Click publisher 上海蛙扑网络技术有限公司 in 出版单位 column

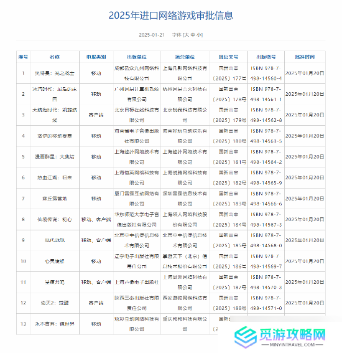coord(137,157)
